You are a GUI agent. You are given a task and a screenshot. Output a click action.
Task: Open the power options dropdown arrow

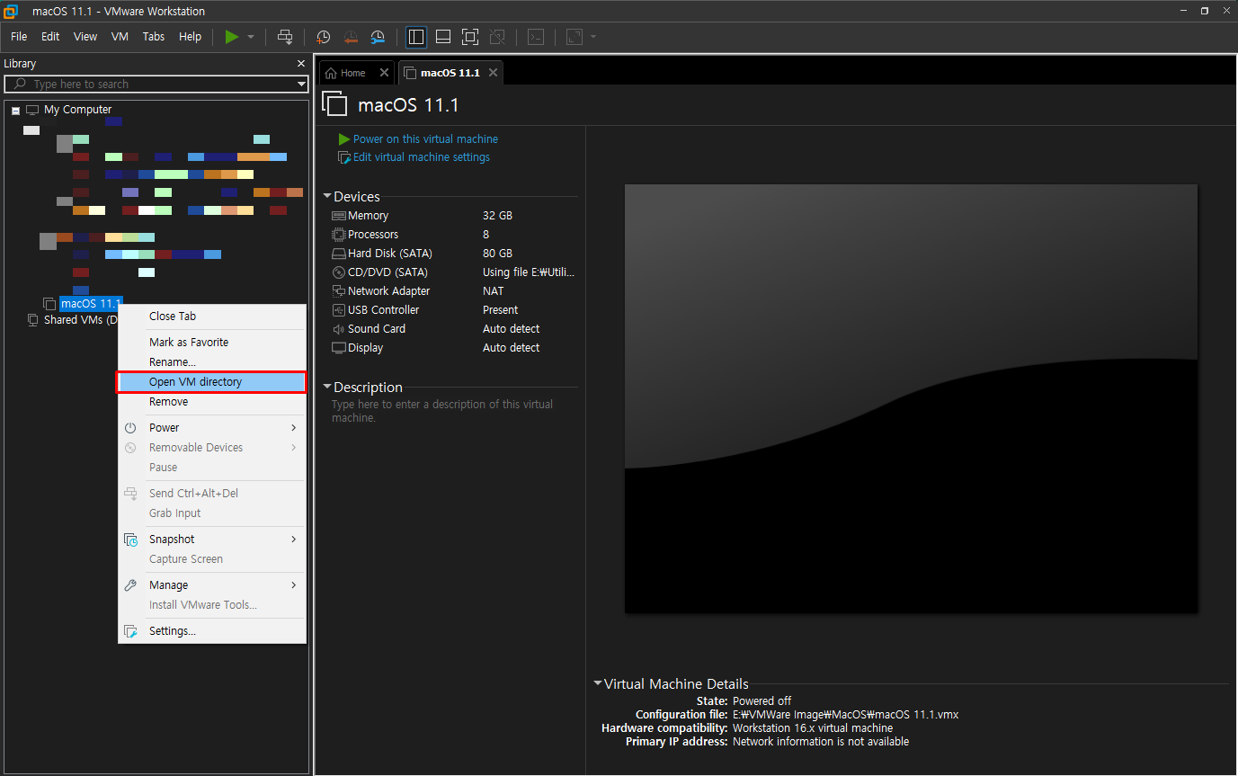251,37
